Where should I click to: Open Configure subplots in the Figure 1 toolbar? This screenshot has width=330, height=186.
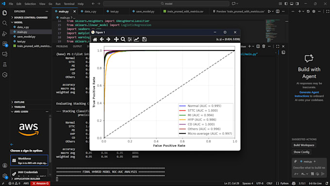pyautogui.click(x=130, y=39)
